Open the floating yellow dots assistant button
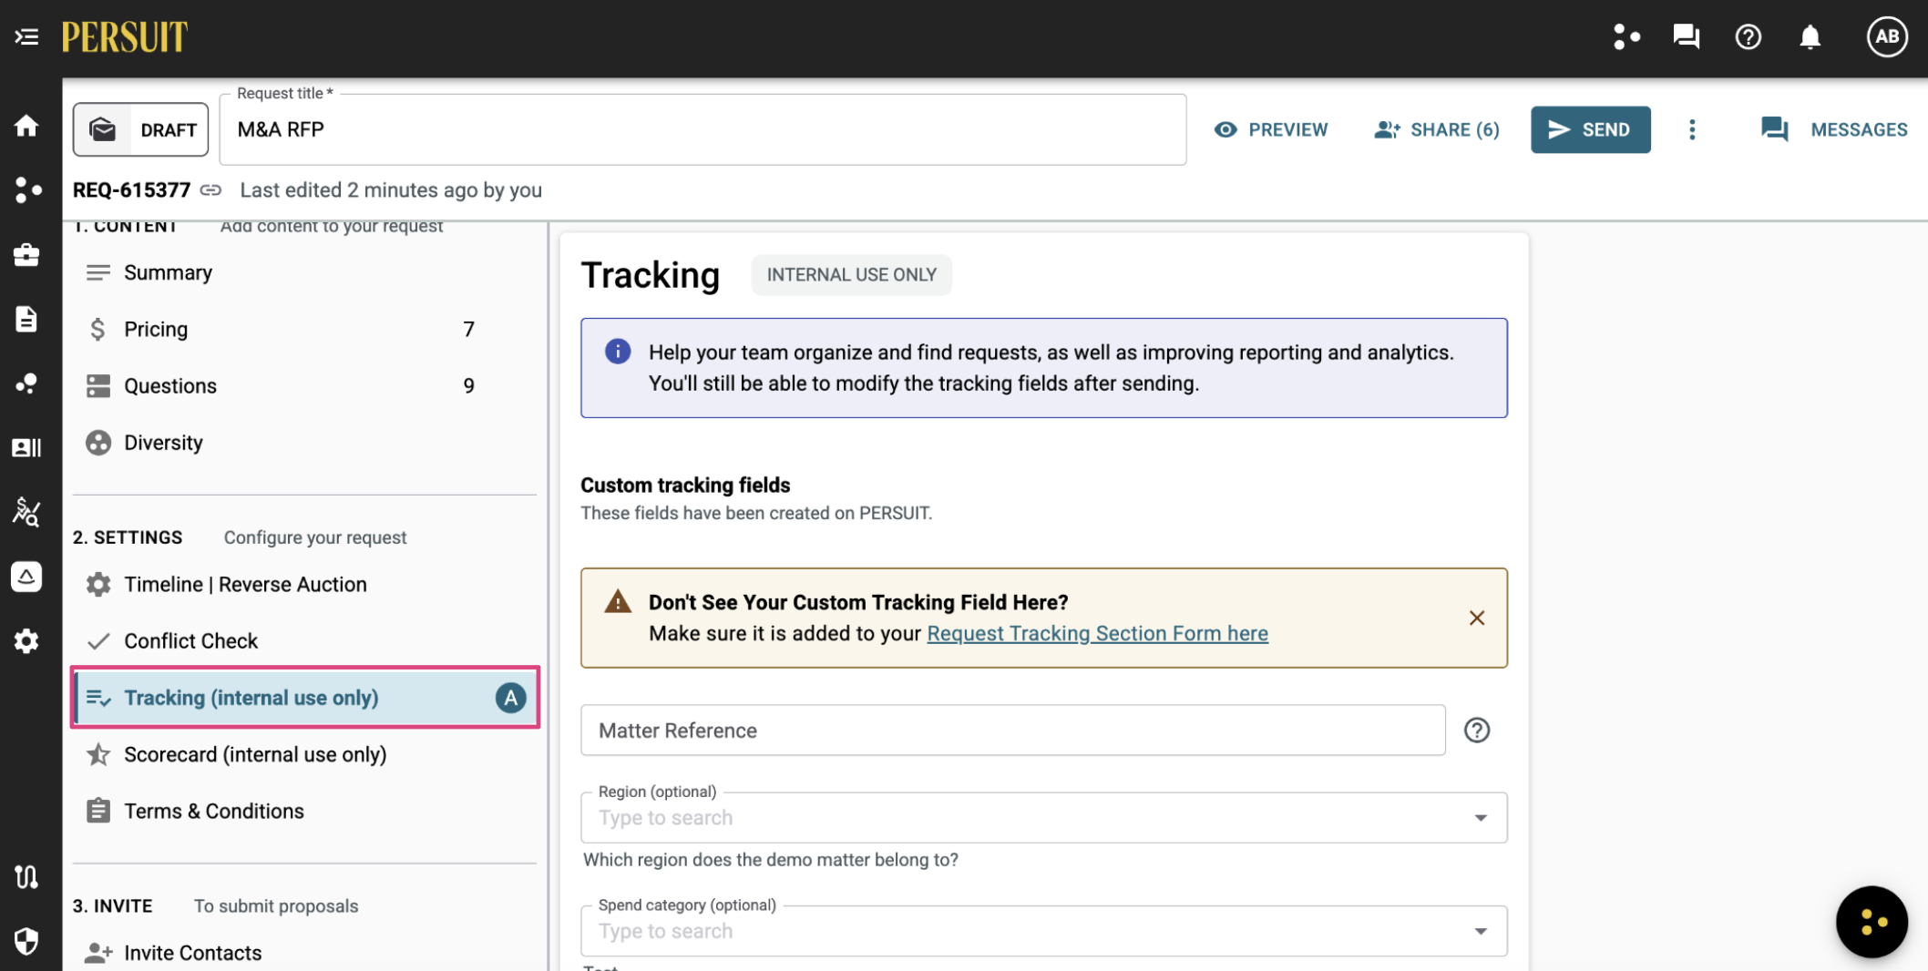 coord(1872,922)
